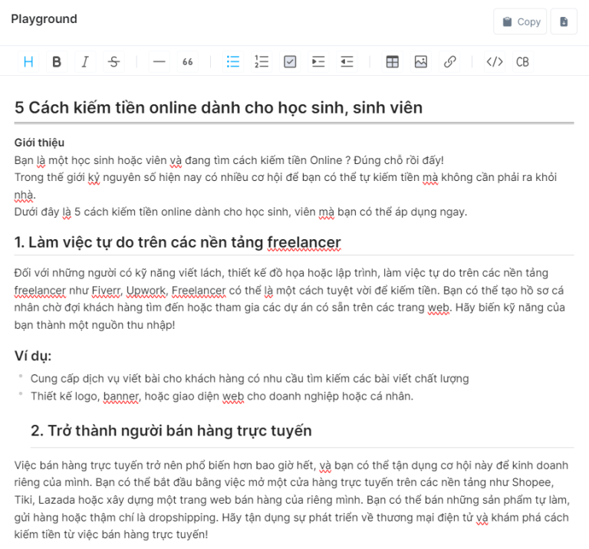The height and width of the screenshot is (549, 589).
Task: Click heading "2. Trở thành người bán hàng trực tuyến"
Action: click(171, 431)
